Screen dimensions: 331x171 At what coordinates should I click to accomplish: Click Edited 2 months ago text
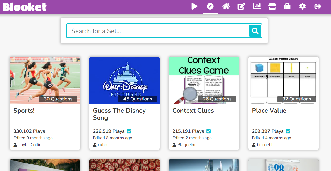click(x=192, y=138)
